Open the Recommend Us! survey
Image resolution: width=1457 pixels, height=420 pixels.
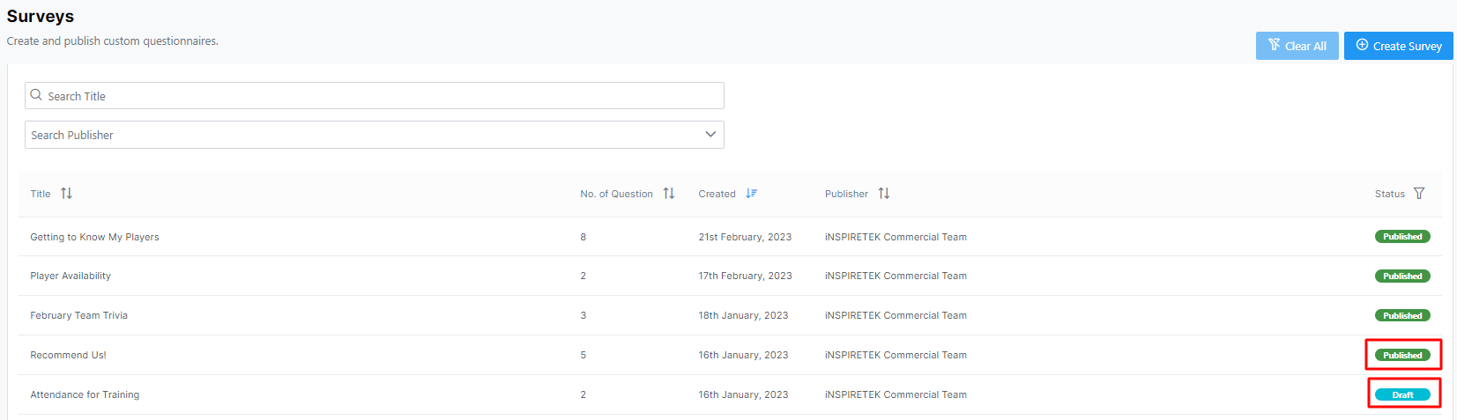[68, 355]
